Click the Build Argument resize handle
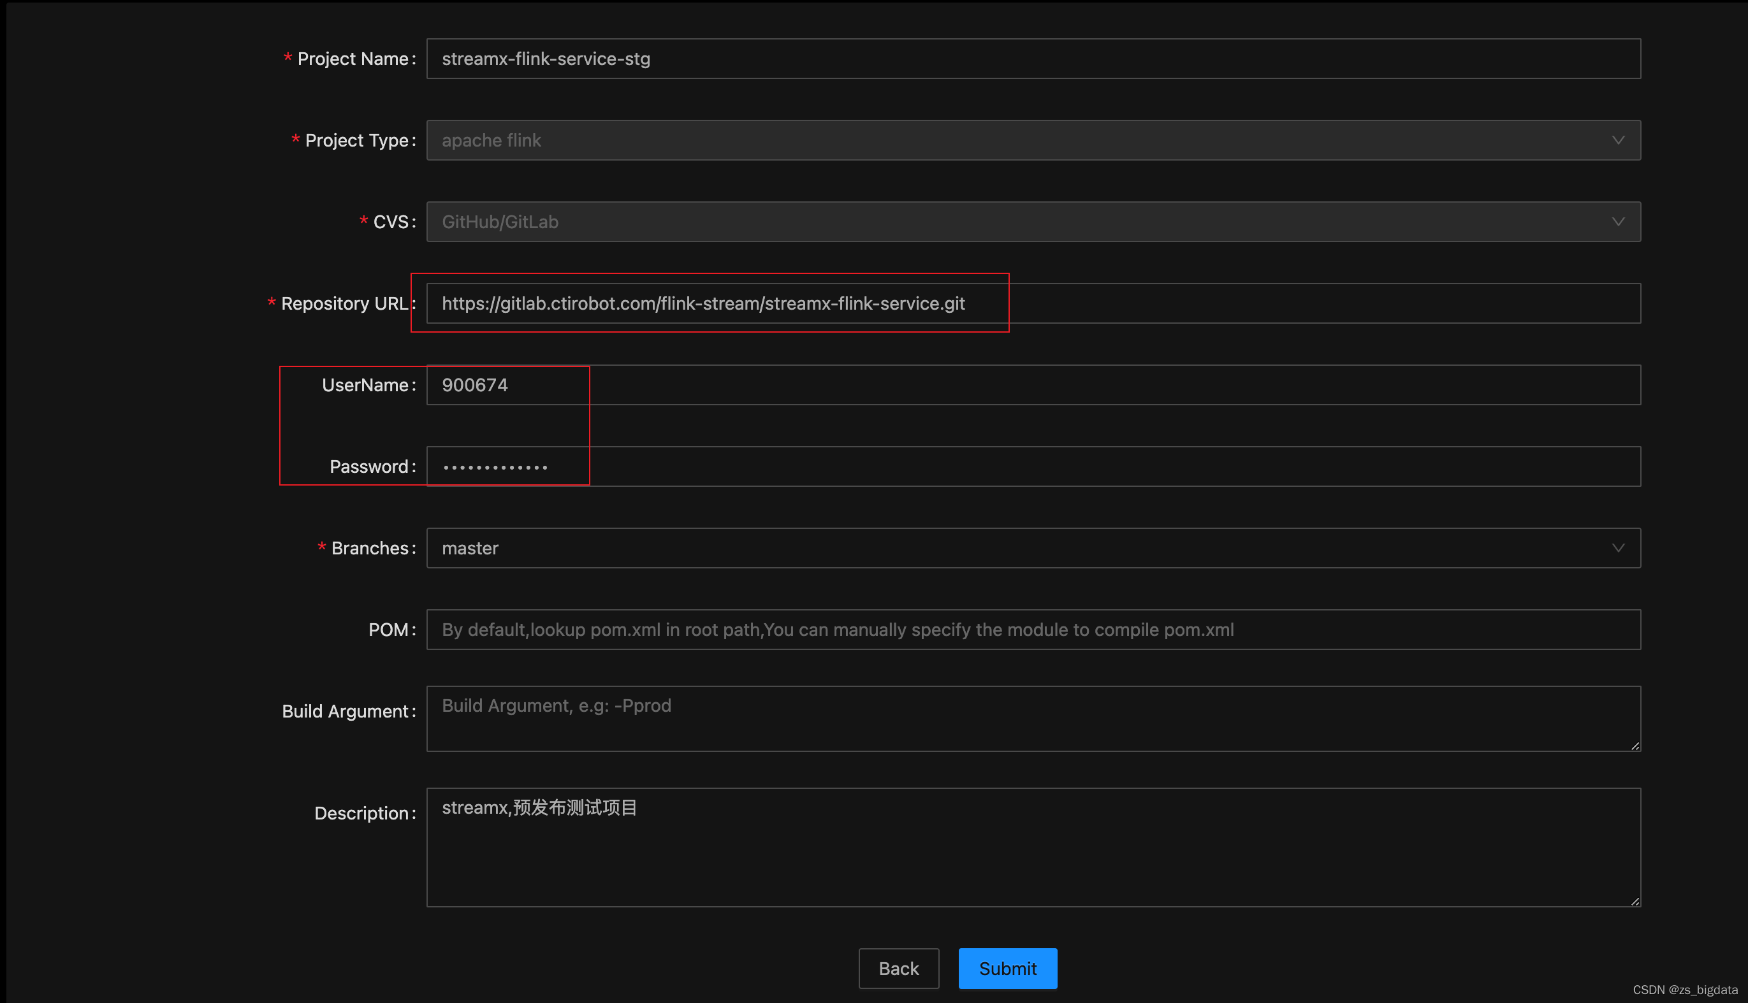Image resolution: width=1748 pixels, height=1003 pixels. 1635,746
